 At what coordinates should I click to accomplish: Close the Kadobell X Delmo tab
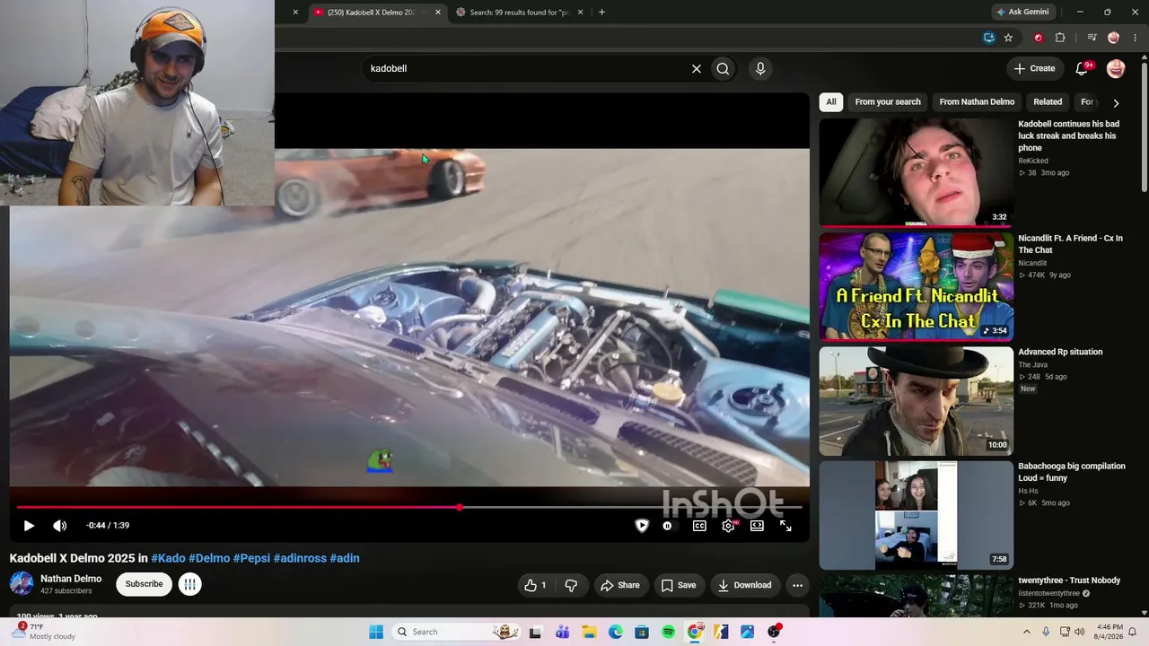[x=438, y=13]
